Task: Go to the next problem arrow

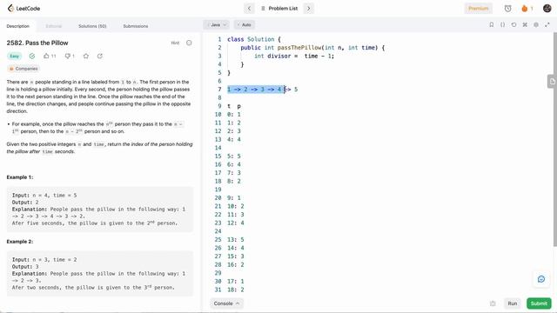Action: pyautogui.click(x=309, y=8)
